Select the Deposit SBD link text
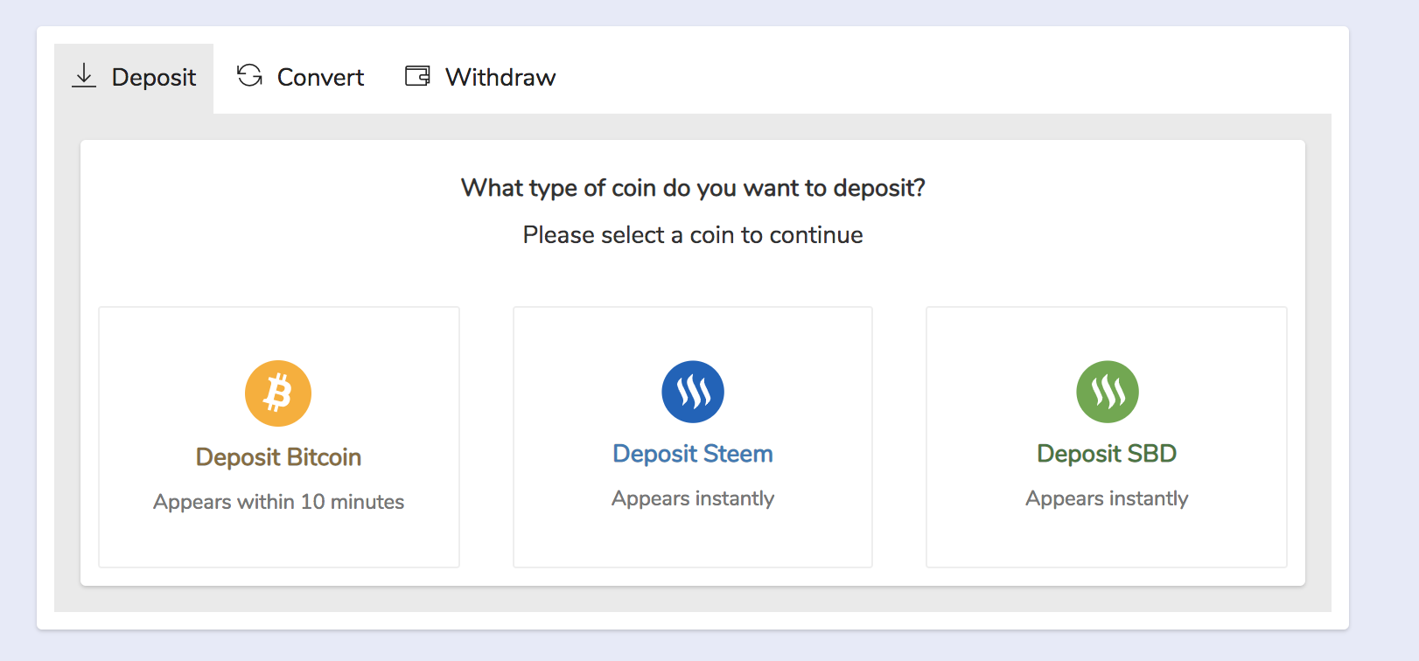 click(1107, 454)
